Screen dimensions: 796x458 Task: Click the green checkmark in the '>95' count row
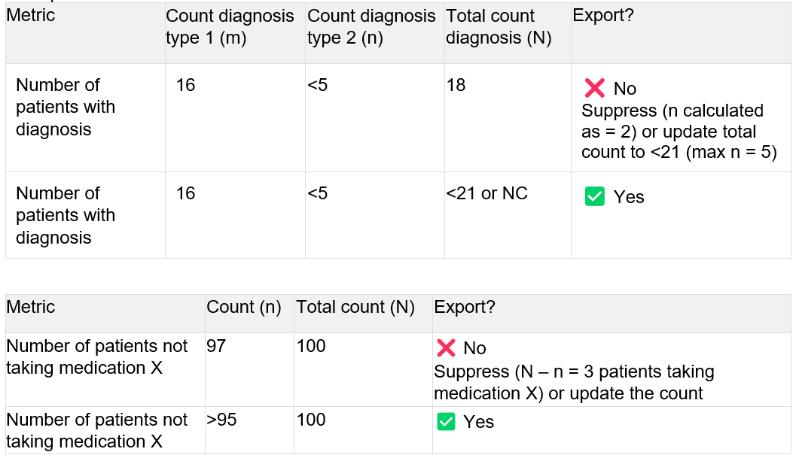(447, 422)
